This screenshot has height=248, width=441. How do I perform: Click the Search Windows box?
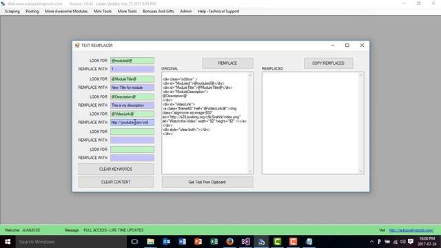click(71, 242)
